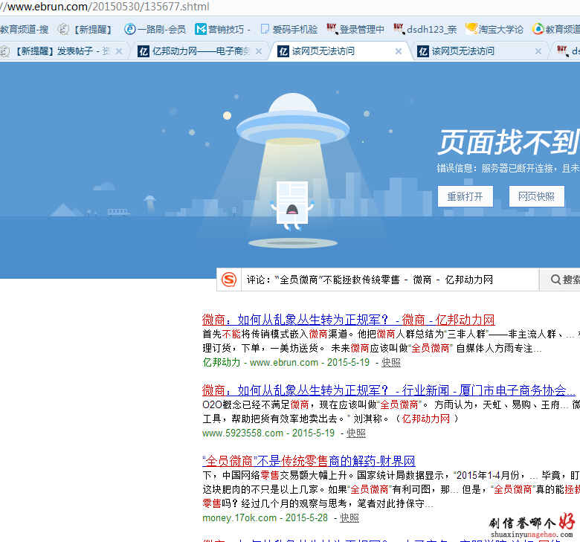Screen dimensions: 580x542
Task: Close the 【新提醒】发表帖子 tab
Action: click(x=119, y=51)
